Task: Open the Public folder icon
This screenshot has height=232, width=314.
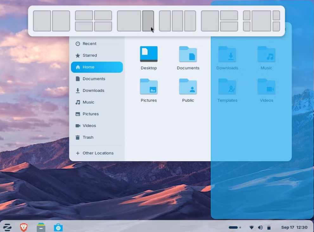Action: 188,87
